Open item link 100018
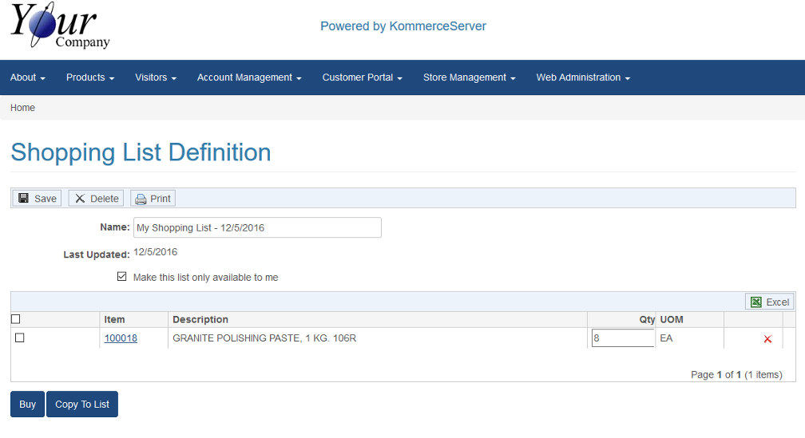This screenshot has height=438, width=805. 121,338
